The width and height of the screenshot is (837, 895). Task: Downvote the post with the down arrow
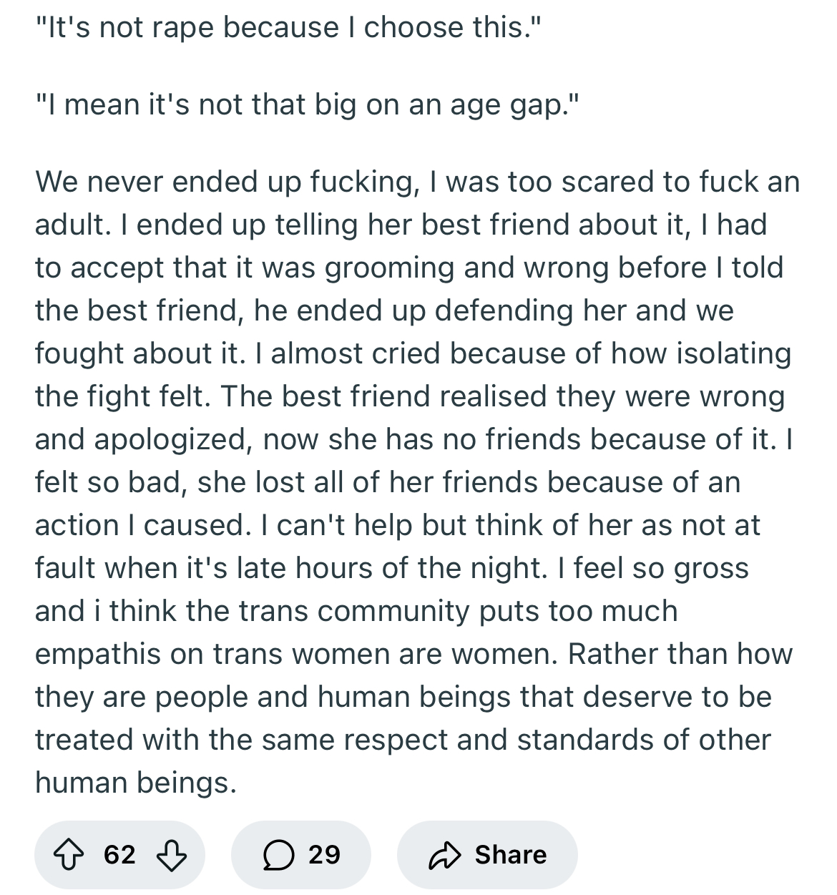click(171, 854)
